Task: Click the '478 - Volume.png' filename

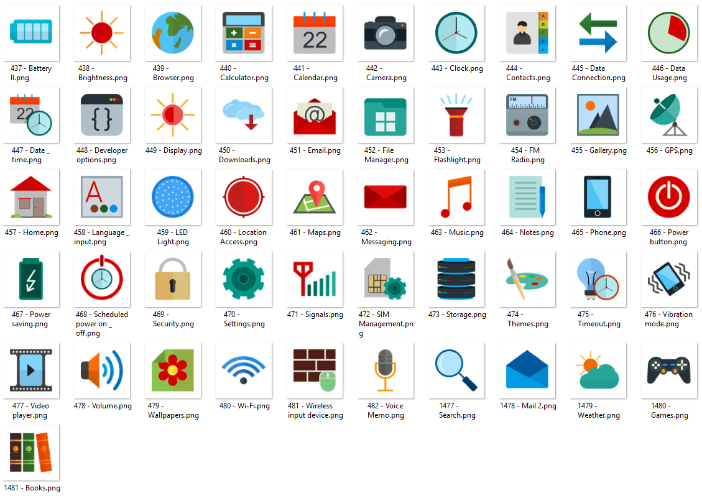Action: pos(103,406)
